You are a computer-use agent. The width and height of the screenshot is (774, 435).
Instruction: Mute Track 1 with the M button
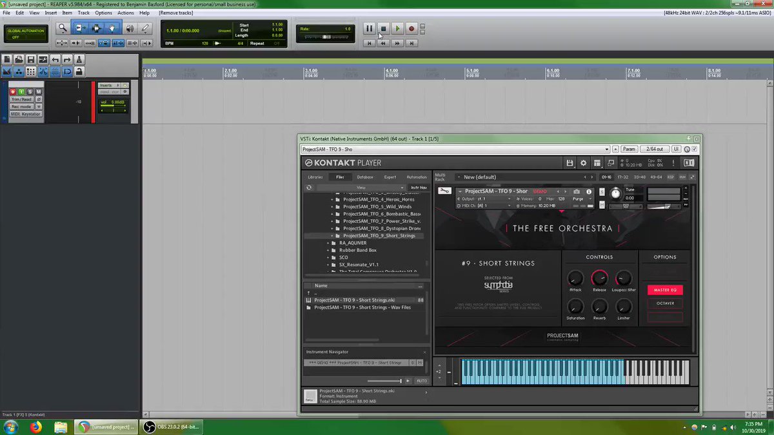click(x=39, y=92)
